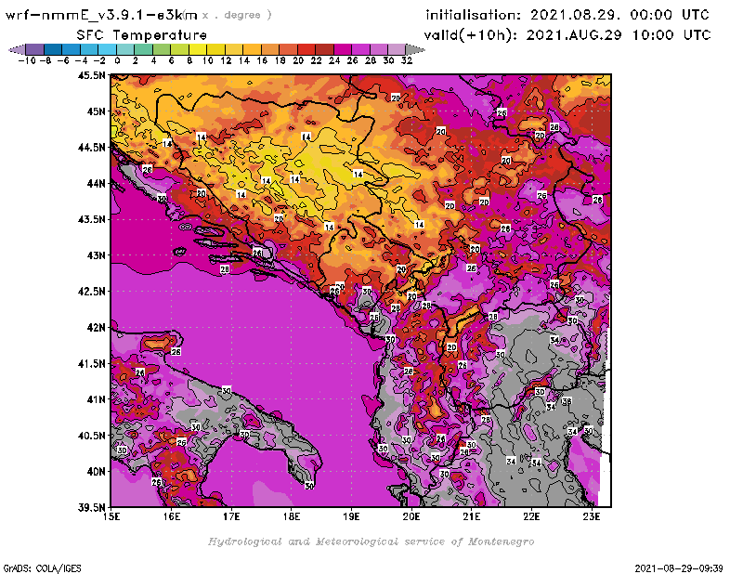The image size is (743, 574).
Task: Select the 'SFC Temperature' heading
Action: 142,35
